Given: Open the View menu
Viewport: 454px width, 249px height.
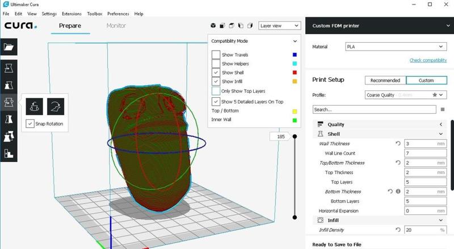Looking at the screenshot, I should pos(32,14).
